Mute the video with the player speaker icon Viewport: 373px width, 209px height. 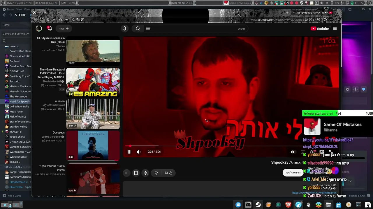139,152
